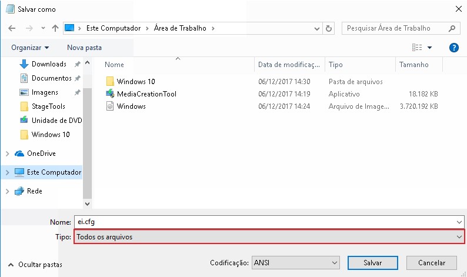Select the Windows image file
This screenshot has height=277, width=467.
pos(131,106)
